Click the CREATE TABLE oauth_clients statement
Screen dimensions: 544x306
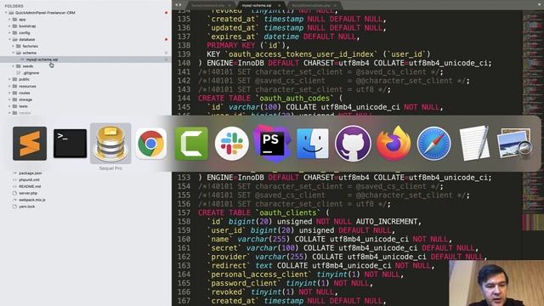pyautogui.click(x=263, y=212)
